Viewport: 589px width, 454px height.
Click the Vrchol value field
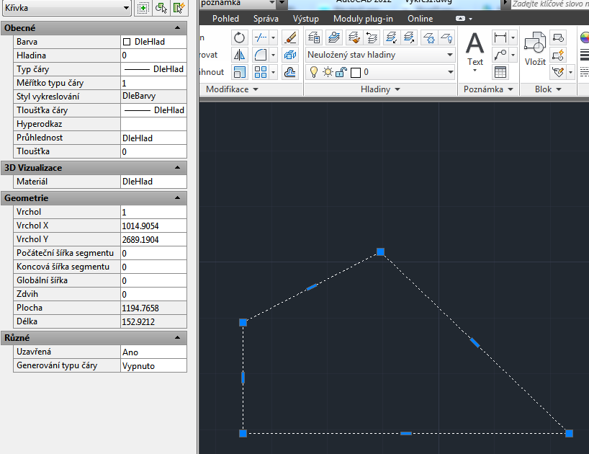click(153, 212)
